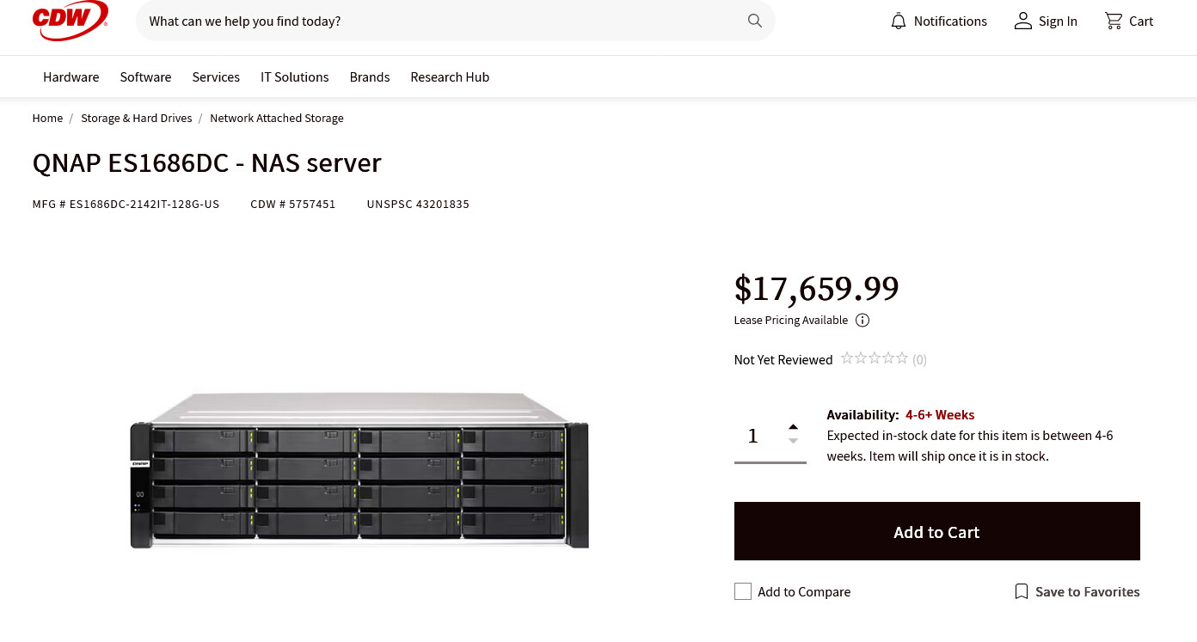The height and width of the screenshot is (642, 1197).
Task: Open the Hardware menu
Action: pos(71,76)
